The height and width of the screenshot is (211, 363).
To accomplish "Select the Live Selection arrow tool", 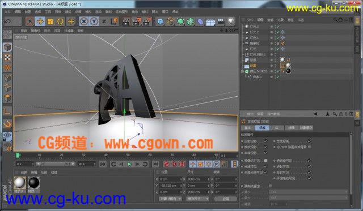I will pyautogui.click(x=30, y=21).
